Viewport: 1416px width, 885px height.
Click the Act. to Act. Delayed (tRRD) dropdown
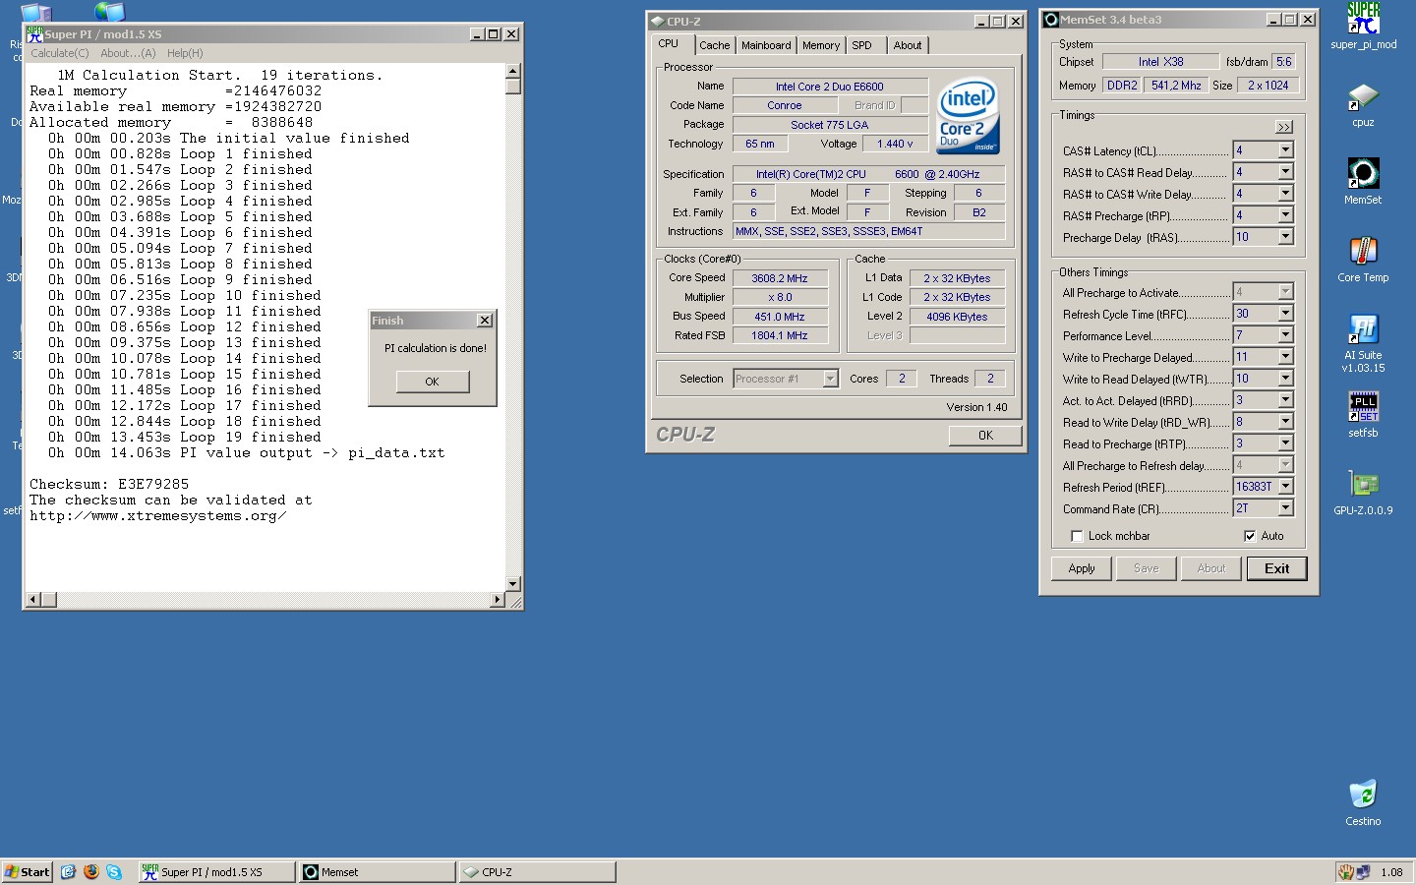tap(1285, 400)
